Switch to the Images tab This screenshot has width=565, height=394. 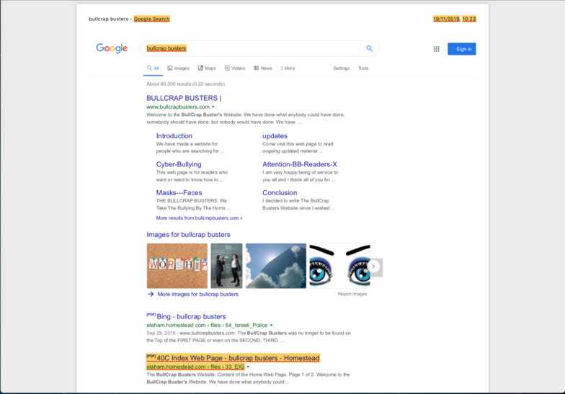179,68
